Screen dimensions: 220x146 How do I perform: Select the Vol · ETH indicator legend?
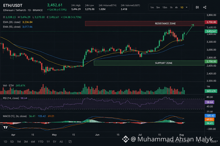pyautogui.click(x=9, y=85)
